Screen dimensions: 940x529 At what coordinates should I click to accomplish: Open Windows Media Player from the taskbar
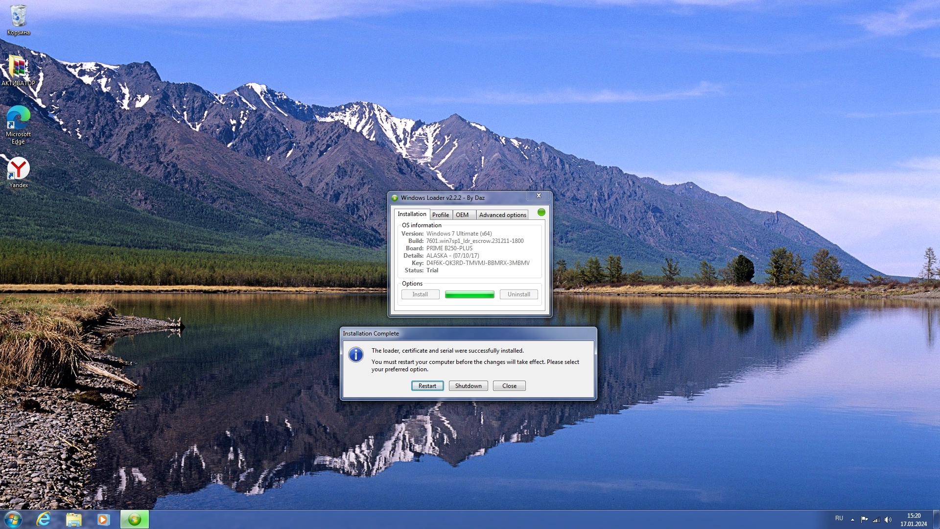coord(103,519)
